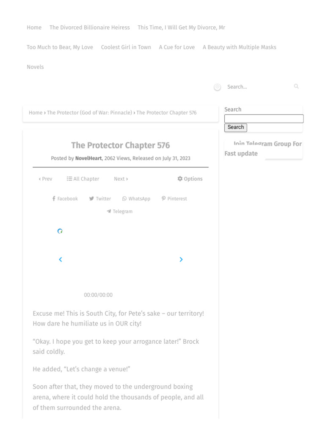The width and height of the screenshot is (325, 434).
Task: Open The Protector (God of War: Pinnacle) breadcrumb
Action: point(89,113)
